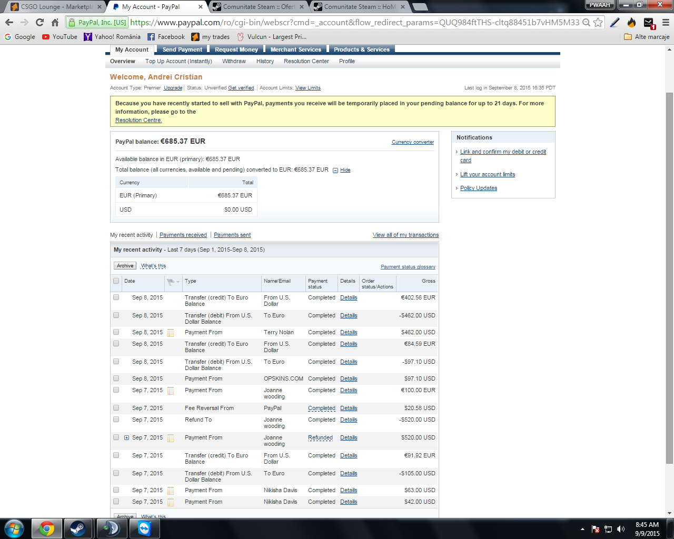
Task: Click the flag column sort icon
Action: click(x=172, y=282)
